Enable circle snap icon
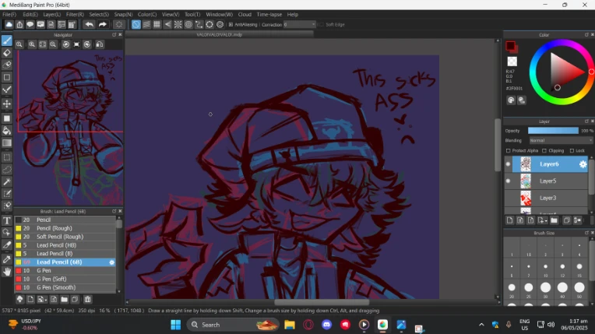Screen dimensions: 595x334 coord(188,25)
